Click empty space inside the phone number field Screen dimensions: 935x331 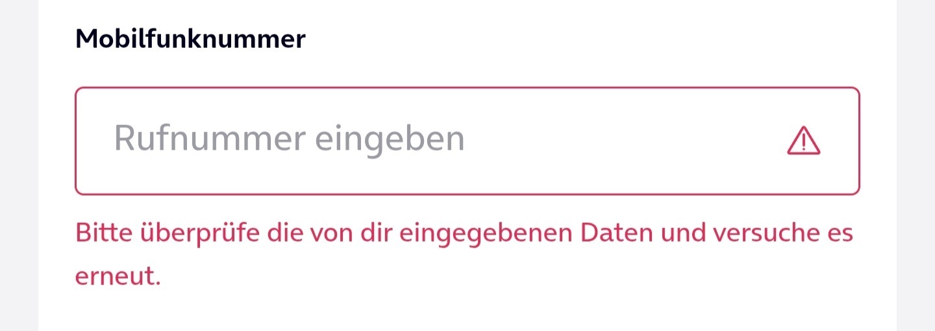623,141
